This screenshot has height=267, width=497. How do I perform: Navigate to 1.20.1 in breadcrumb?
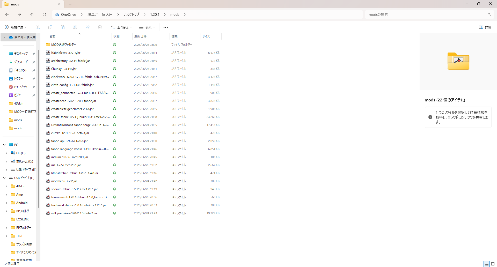[155, 14]
